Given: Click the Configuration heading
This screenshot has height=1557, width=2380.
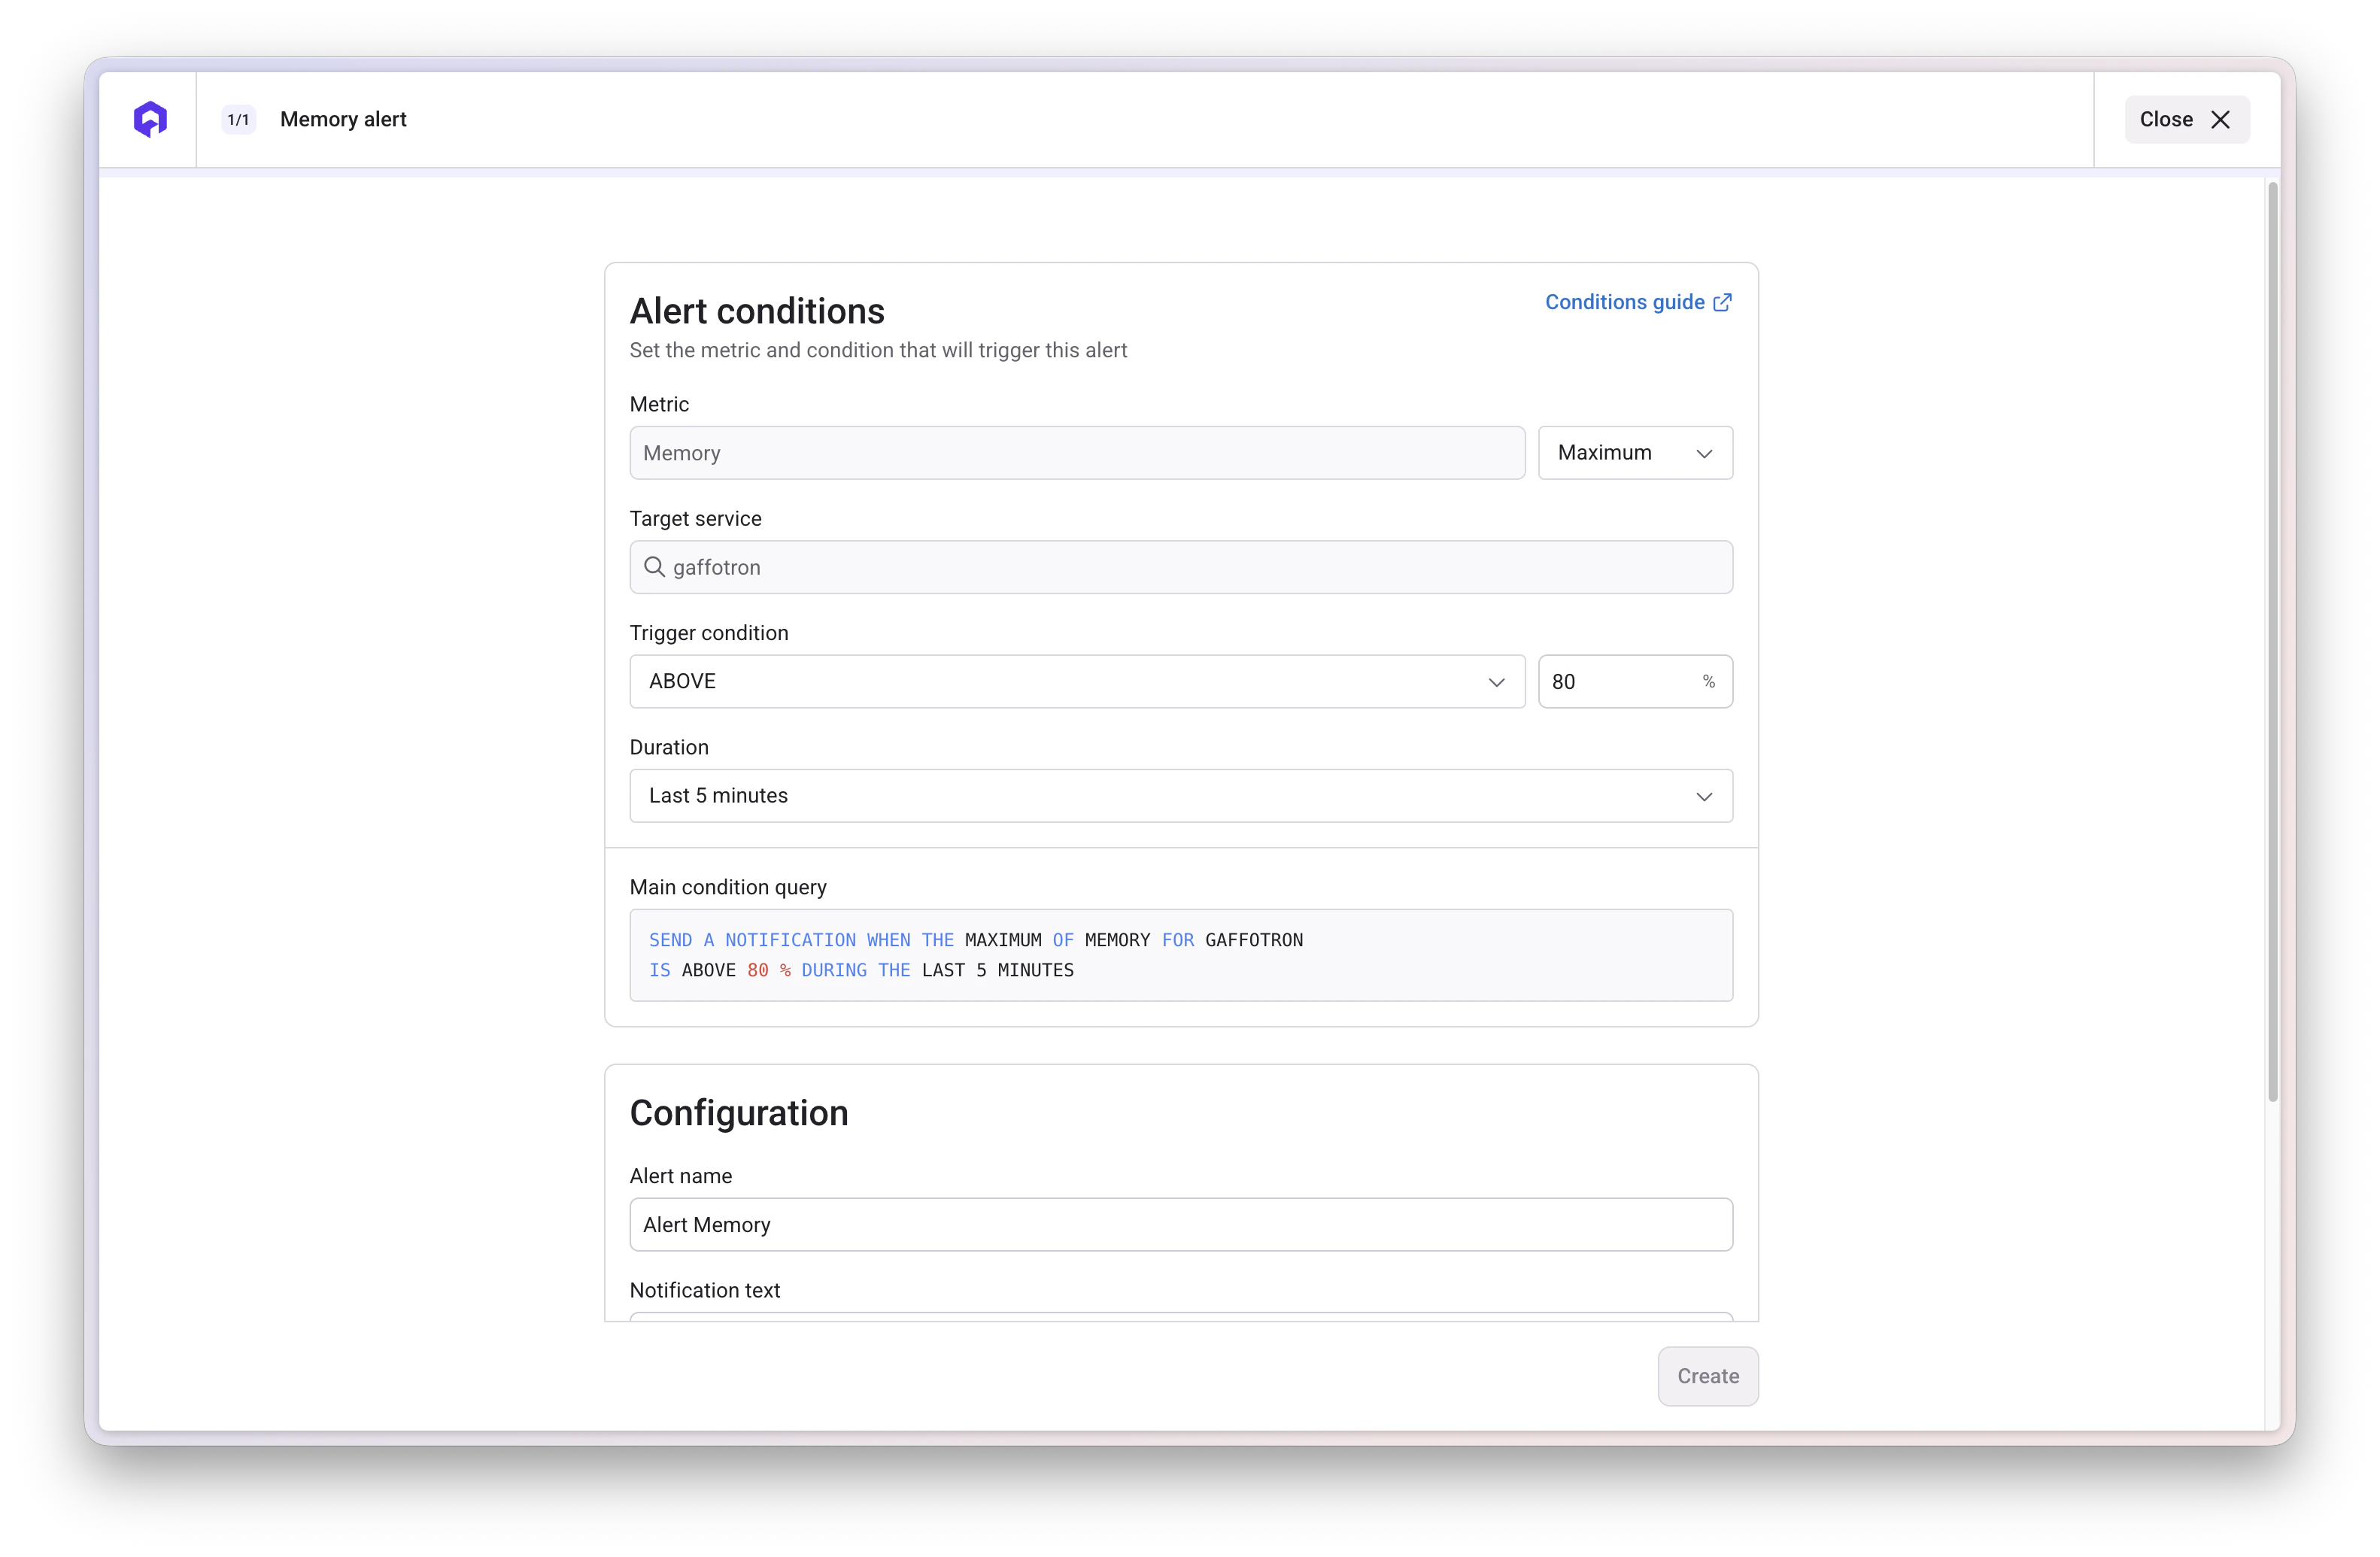Looking at the screenshot, I should 739,1113.
